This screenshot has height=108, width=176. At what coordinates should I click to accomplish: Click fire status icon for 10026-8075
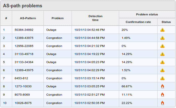(x=162, y=103)
